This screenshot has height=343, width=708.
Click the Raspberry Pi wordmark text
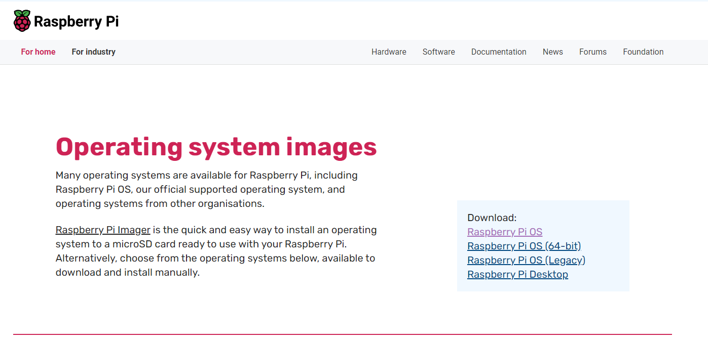(x=76, y=22)
